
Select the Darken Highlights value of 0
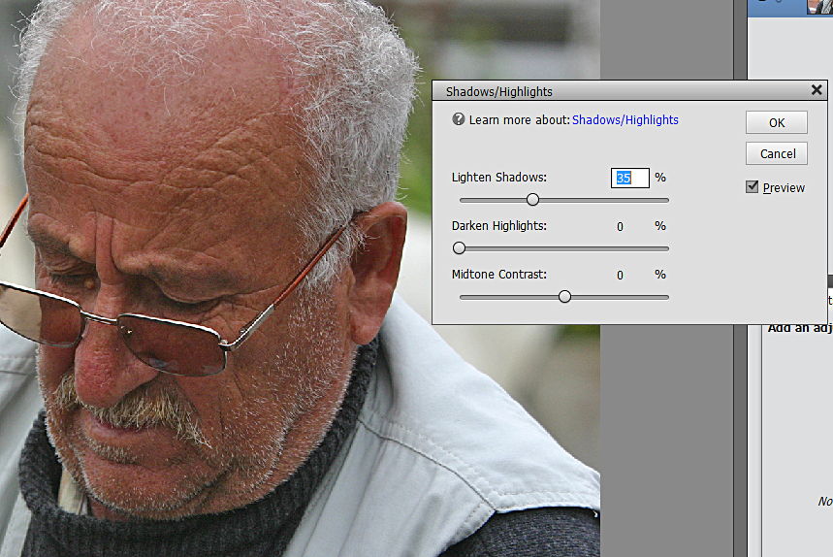click(x=620, y=227)
